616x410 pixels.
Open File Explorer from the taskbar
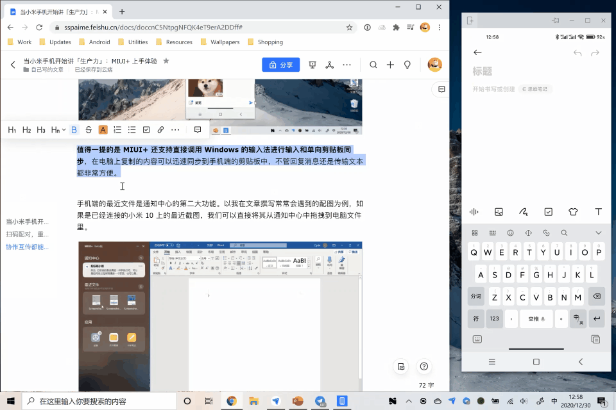point(254,401)
